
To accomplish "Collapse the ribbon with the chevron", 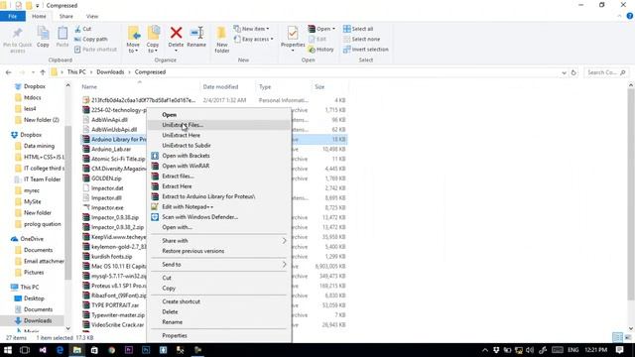I will (619, 16).
